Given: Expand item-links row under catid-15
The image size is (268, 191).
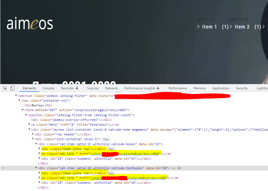Looking at the screenshot, I should click(39, 149).
